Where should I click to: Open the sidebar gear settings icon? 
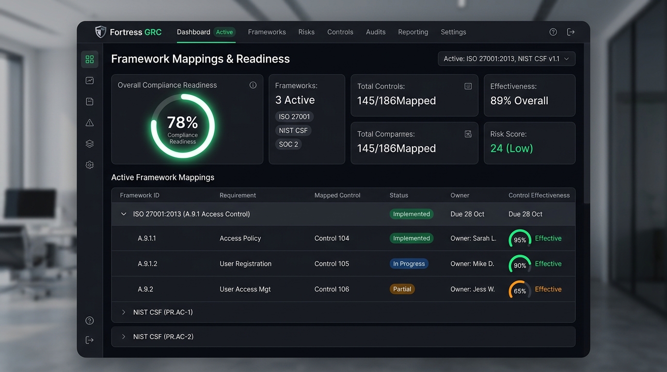pyautogui.click(x=90, y=165)
